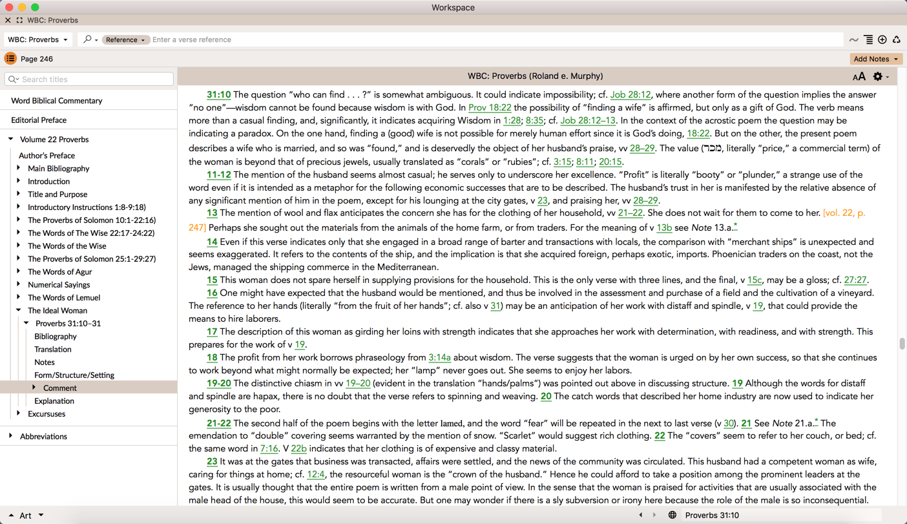Open search options in Search titles magnifier

tap(14, 79)
